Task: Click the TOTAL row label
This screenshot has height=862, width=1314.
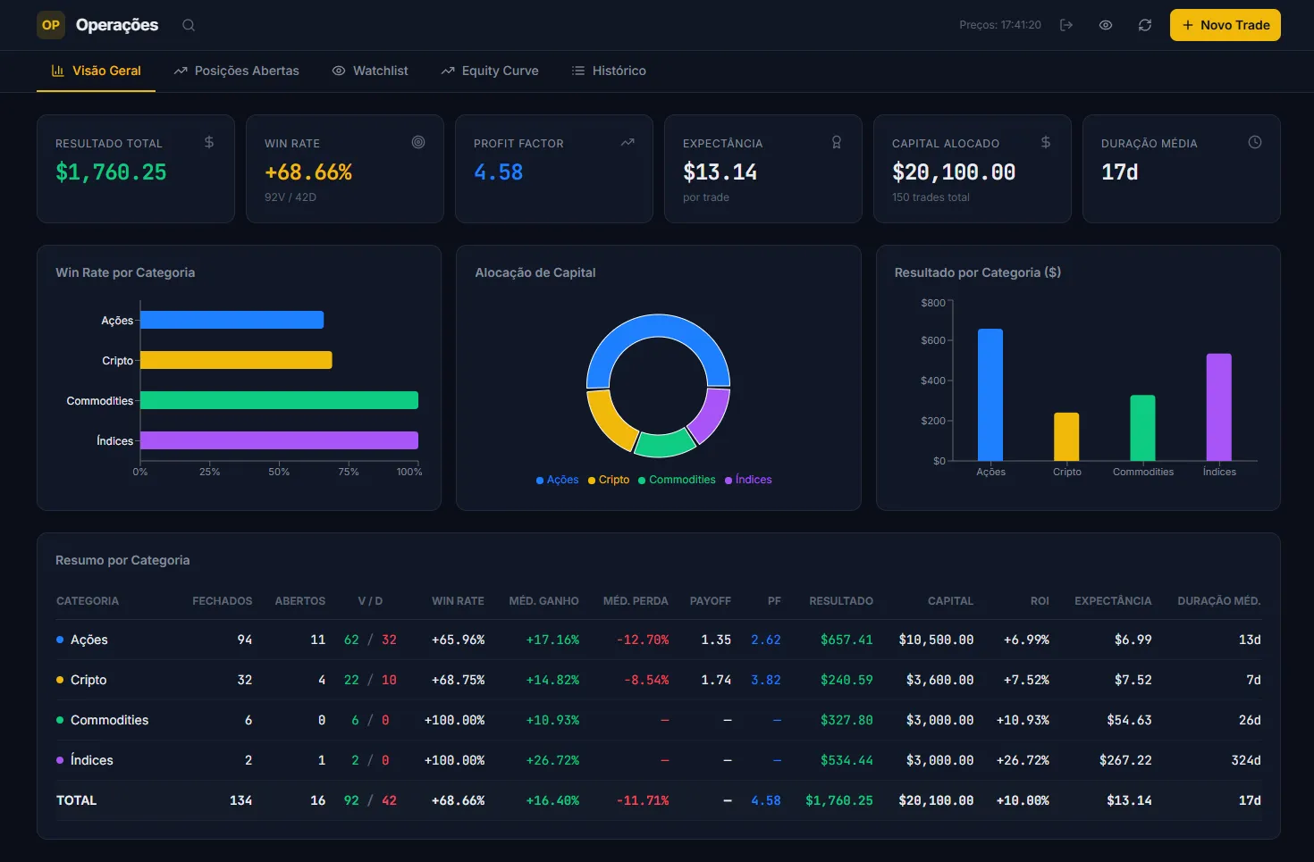Action: [76, 800]
